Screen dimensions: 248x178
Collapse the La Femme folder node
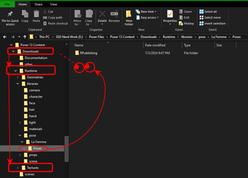point(22,142)
